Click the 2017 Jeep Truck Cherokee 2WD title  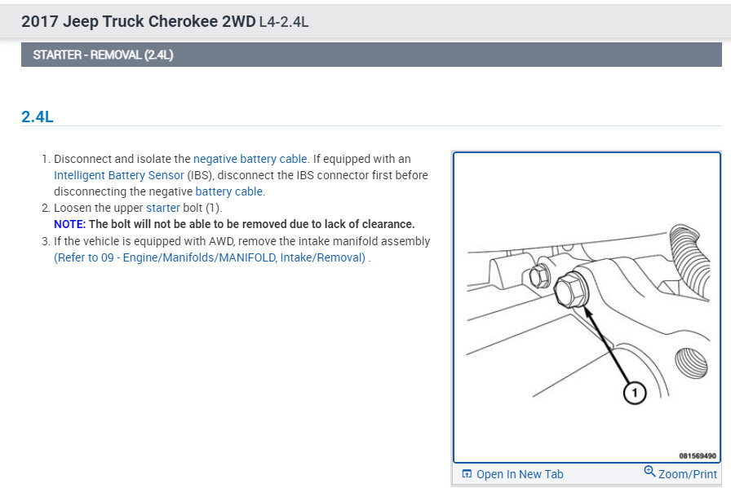pos(139,21)
